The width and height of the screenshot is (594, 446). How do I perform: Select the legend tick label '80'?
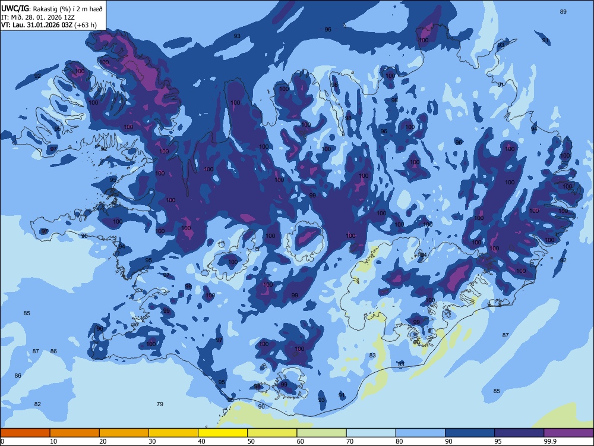click(400, 441)
